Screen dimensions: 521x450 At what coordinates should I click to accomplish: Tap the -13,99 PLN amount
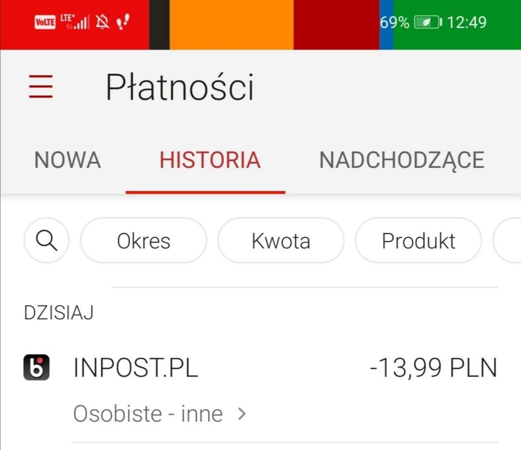coord(434,368)
